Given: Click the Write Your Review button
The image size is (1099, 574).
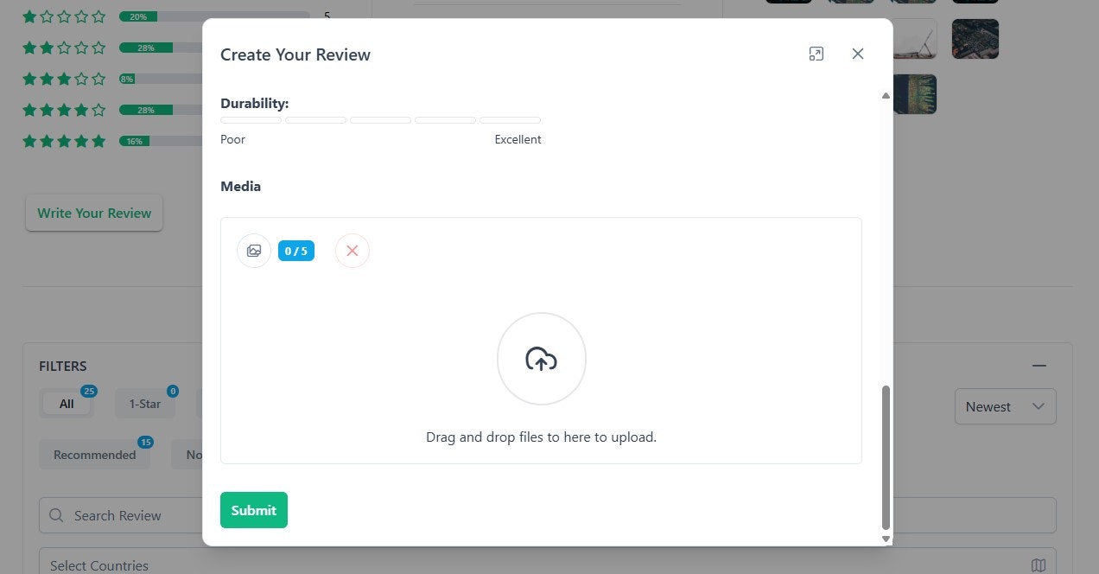Looking at the screenshot, I should 93,213.
